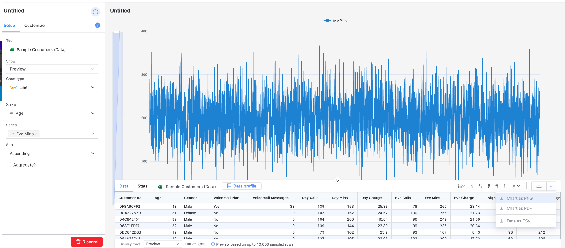565x248 pixels.
Task: Select Chart as PDF from export menu
Action: click(526, 208)
